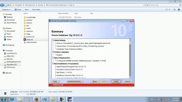Open Music library

[8, 34]
